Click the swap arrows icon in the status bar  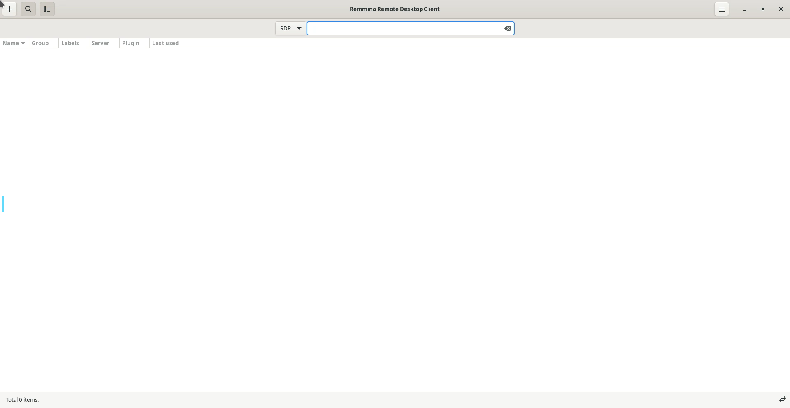pos(782,399)
